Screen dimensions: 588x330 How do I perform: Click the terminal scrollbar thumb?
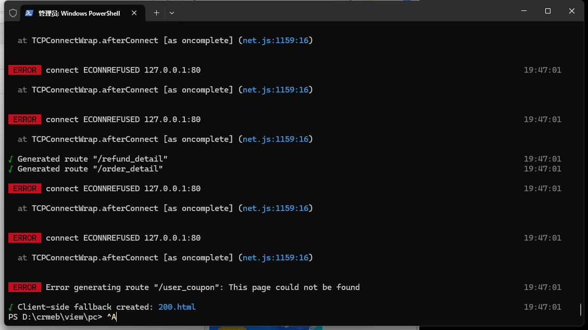[x=581, y=309]
